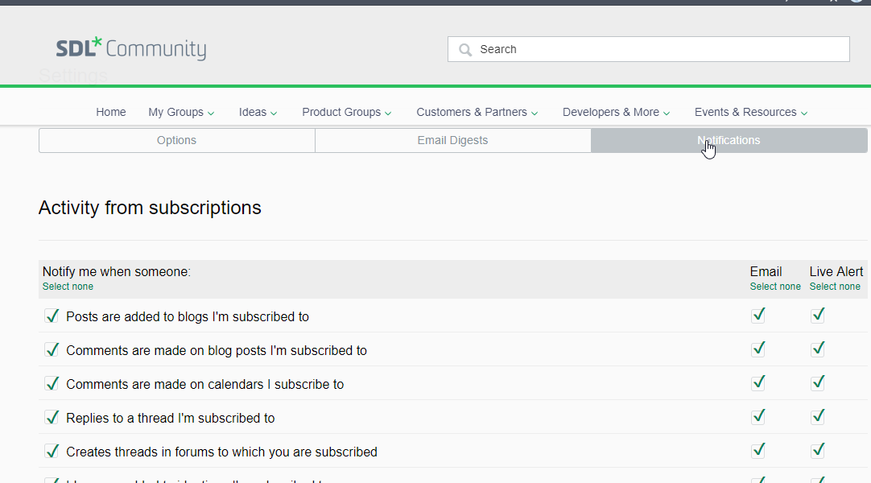Open the Home menu item
The image size is (871, 483).
(x=111, y=112)
